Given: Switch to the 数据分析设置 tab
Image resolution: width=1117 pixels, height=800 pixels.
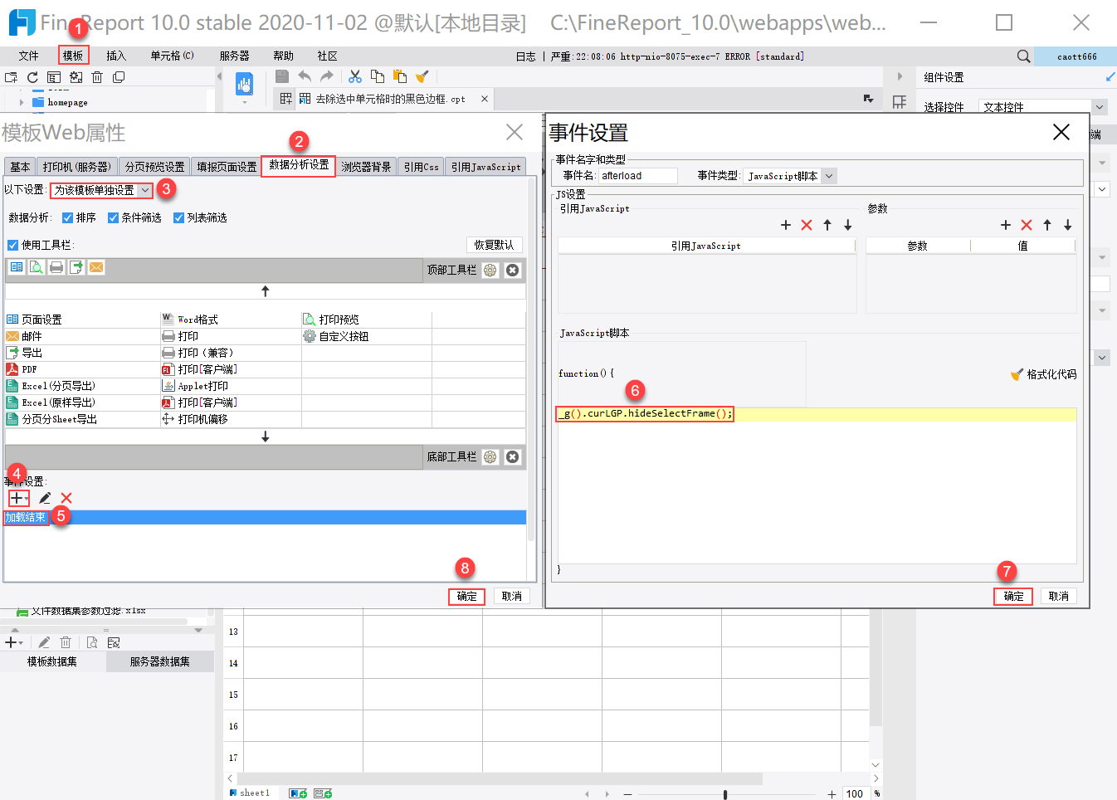Looking at the screenshot, I should (299, 165).
